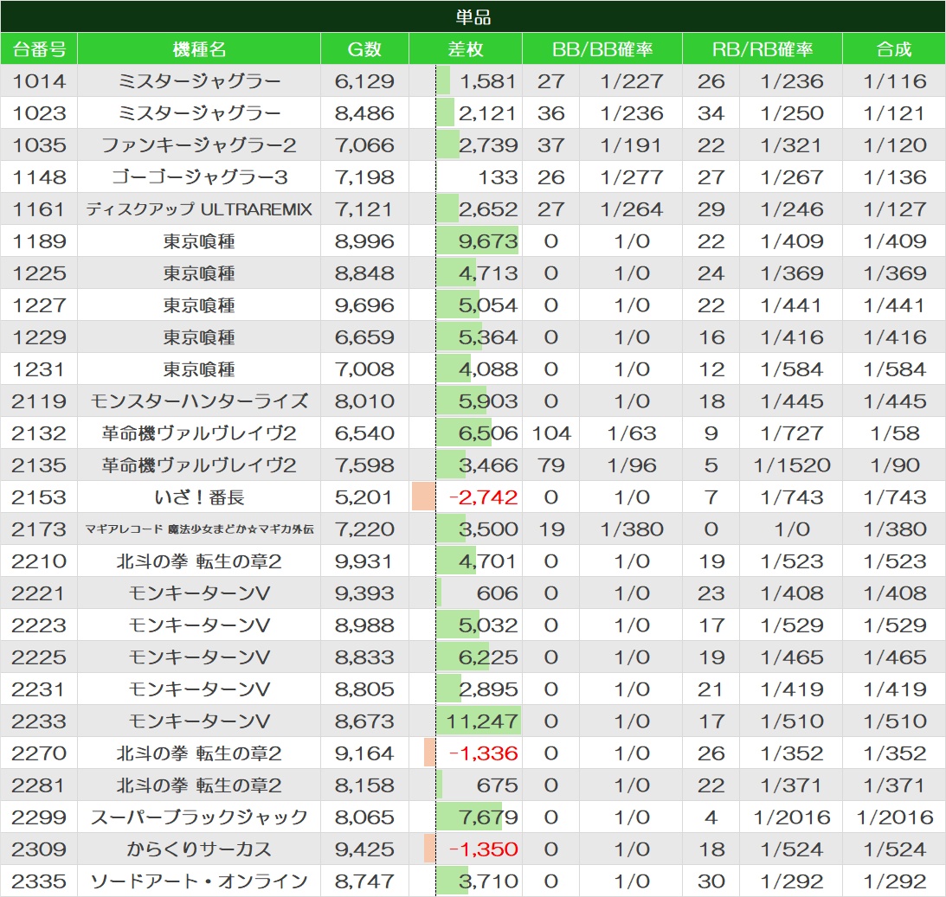Click the 3,710 difference value

click(x=487, y=881)
